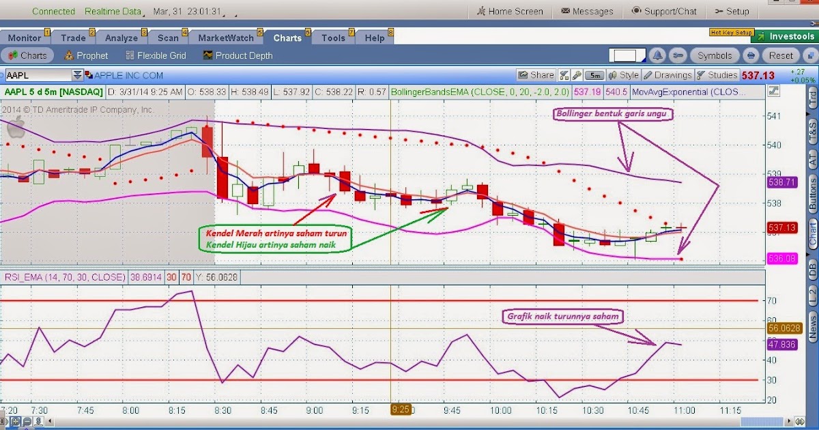Click the print chart icon
This screenshot has height=430, width=819.
point(751,55)
